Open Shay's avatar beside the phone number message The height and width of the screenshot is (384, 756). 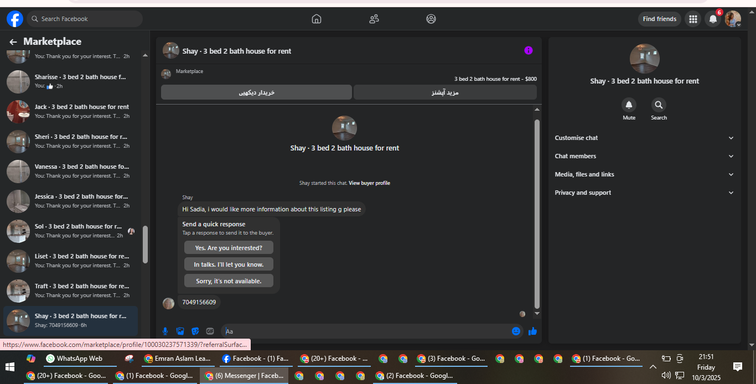click(168, 303)
